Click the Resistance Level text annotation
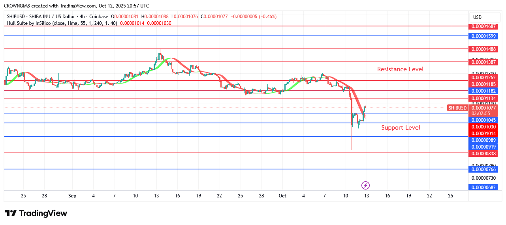The image size is (506, 225). [400, 69]
